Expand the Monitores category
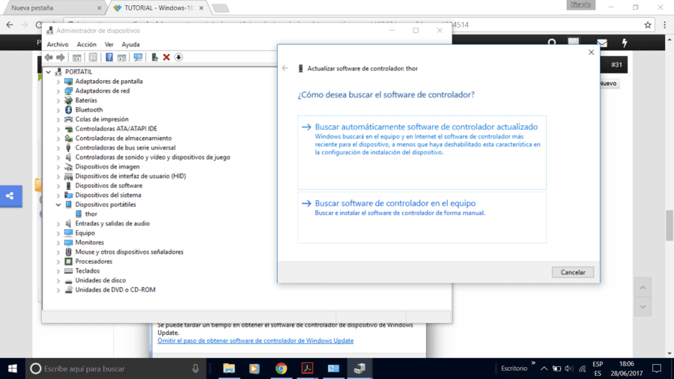This screenshot has height=379, width=674. click(x=58, y=243)
